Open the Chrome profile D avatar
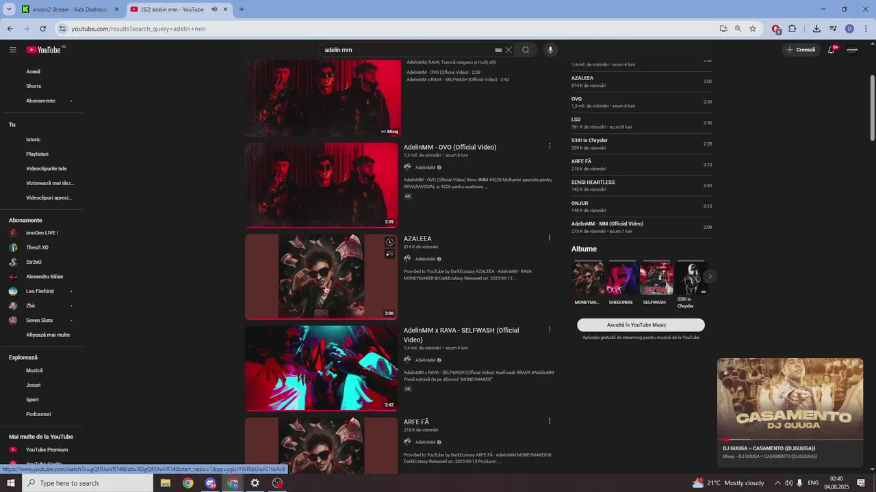 849,29
